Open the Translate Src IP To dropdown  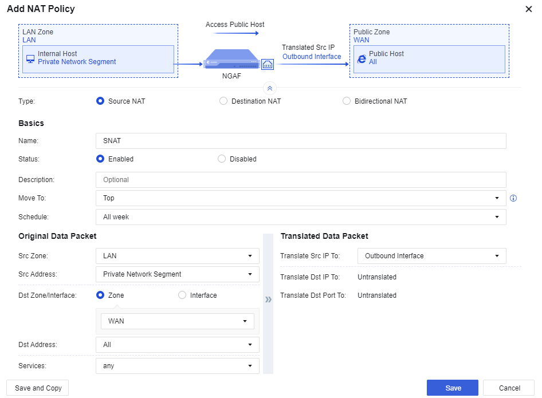click(x=431, y=256)
